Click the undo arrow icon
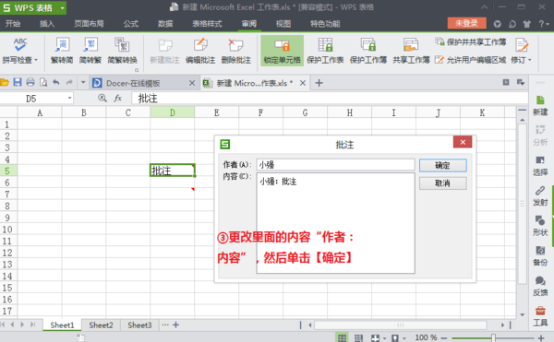554x342 pixels. [x=55, y=82]
